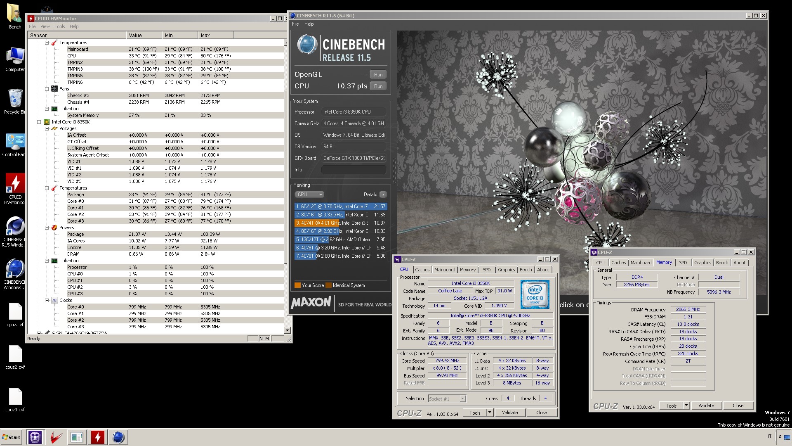Viewport: 792px width, 446px height.
Task: Click HWMonitor vertical scrollbar down arrow
Action: coord(287,330)
